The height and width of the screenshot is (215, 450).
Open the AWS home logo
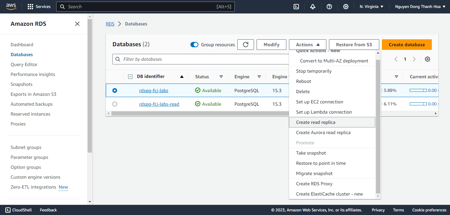pos(11,7)
